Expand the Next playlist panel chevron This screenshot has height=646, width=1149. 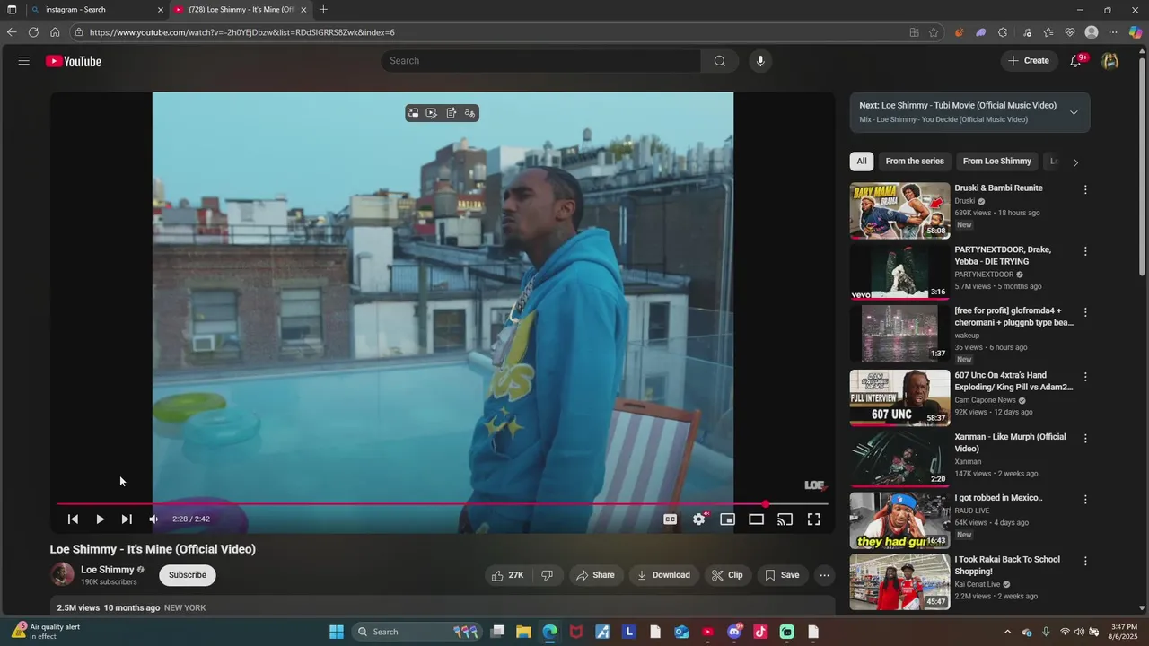1074,112
